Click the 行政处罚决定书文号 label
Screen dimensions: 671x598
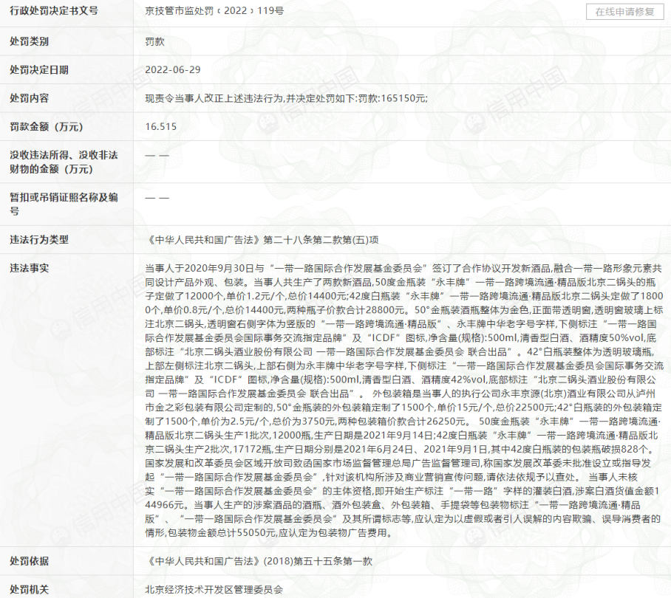pos(54,10)
